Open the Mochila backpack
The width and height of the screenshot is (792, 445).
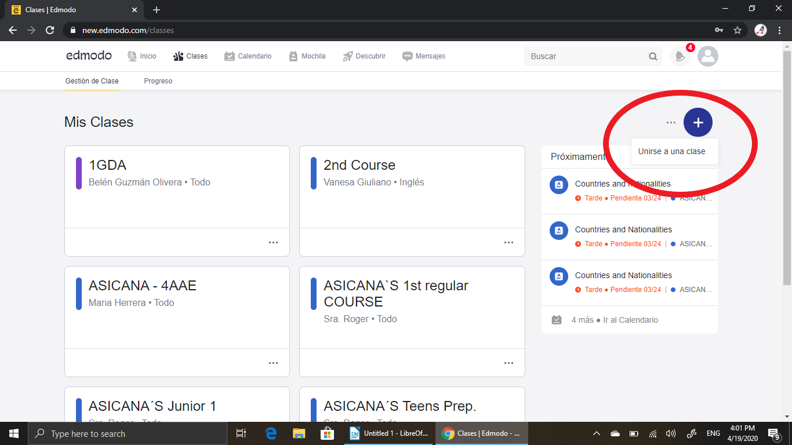(x=307, y=56)
